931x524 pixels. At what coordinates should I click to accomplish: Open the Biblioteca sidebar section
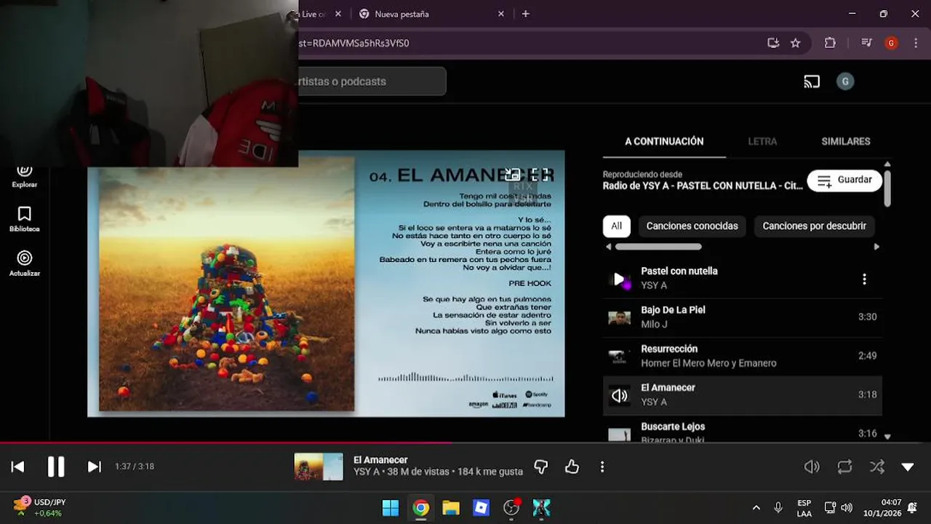24,219
